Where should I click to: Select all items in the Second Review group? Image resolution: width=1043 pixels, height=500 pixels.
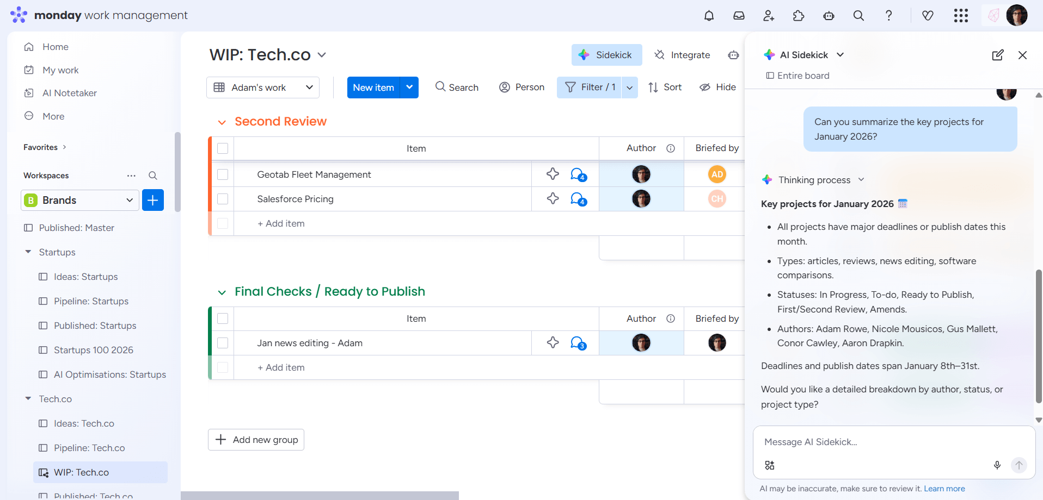coord(223,148)
